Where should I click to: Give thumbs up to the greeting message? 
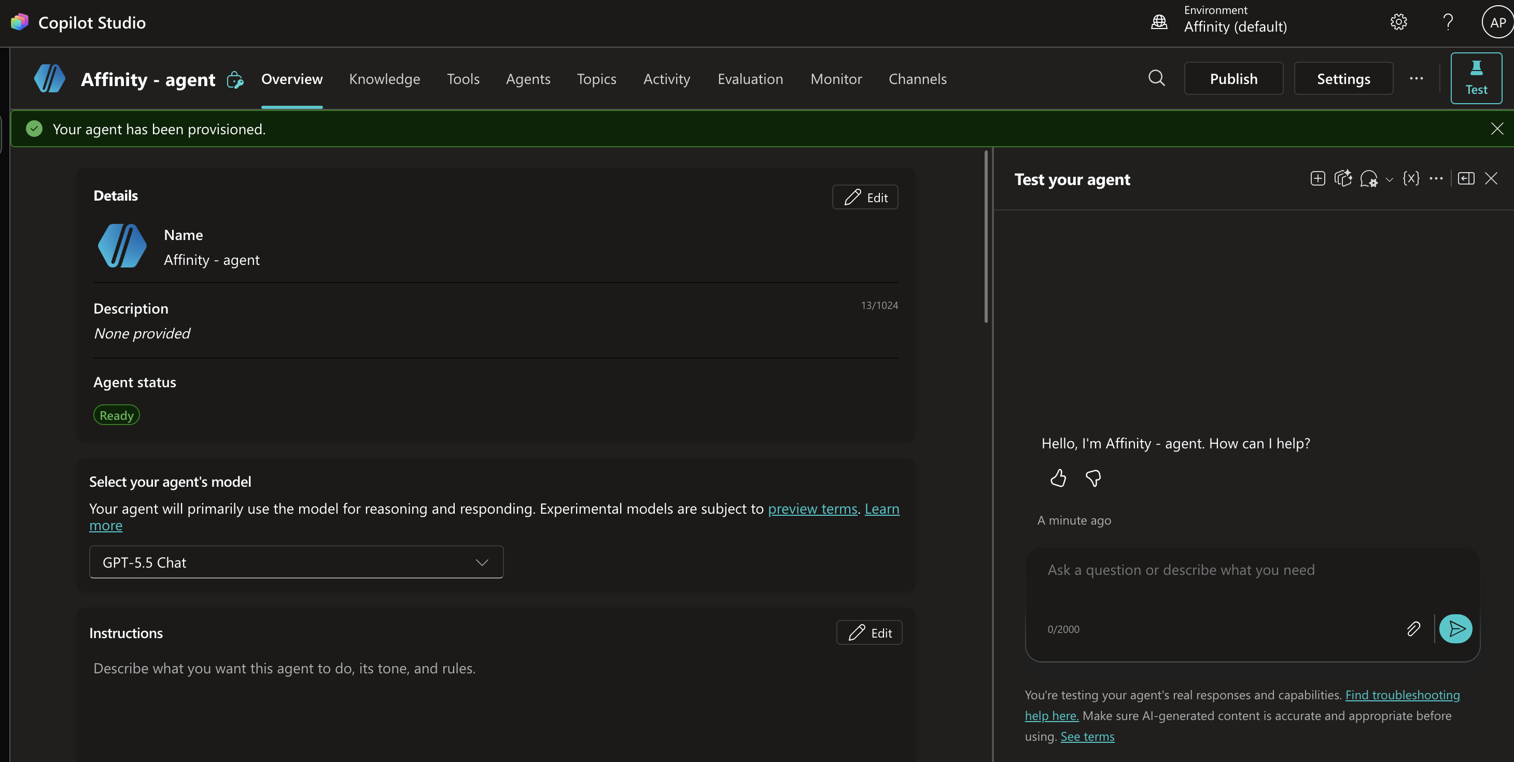tap(1058, 478)
